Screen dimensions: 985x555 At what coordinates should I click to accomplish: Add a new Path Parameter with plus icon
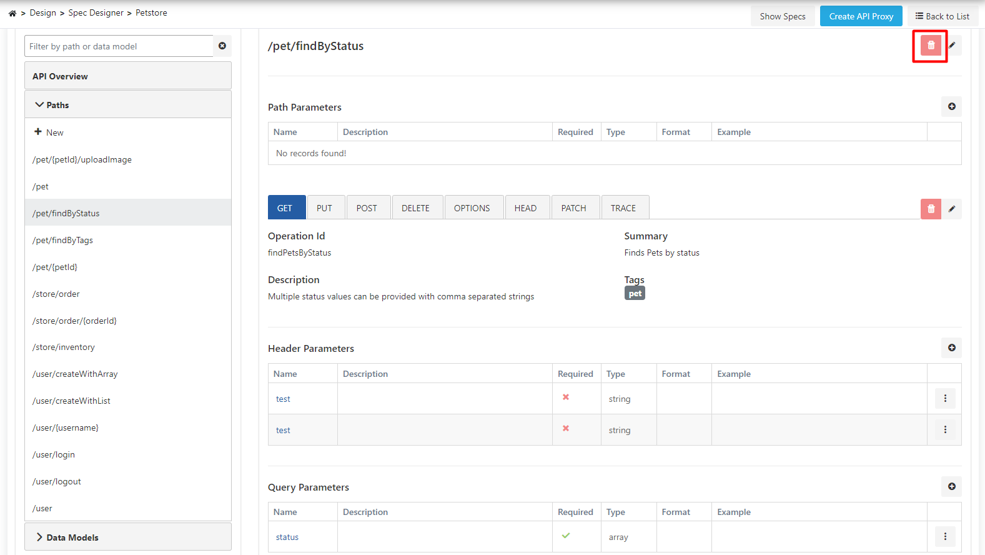[951, 107]
